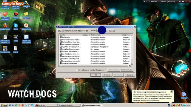191x107 pixels.
Task: Select the Служба обеспечения service row name
Action: [71, 63]
